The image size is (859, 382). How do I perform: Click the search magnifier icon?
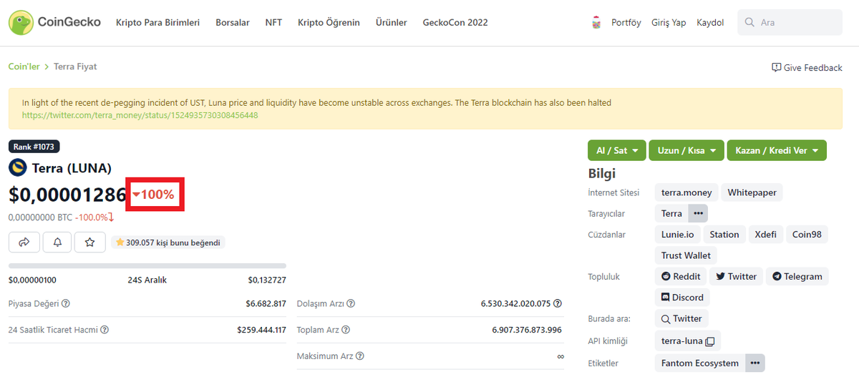click(x=749, y=23)
